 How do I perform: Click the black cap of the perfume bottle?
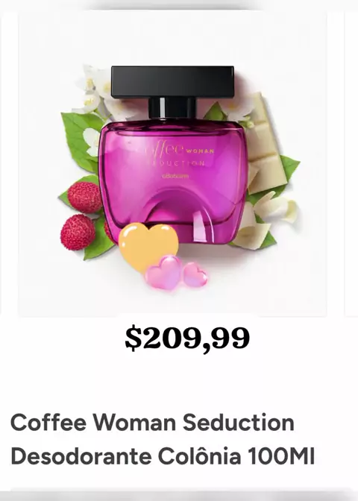172,82
